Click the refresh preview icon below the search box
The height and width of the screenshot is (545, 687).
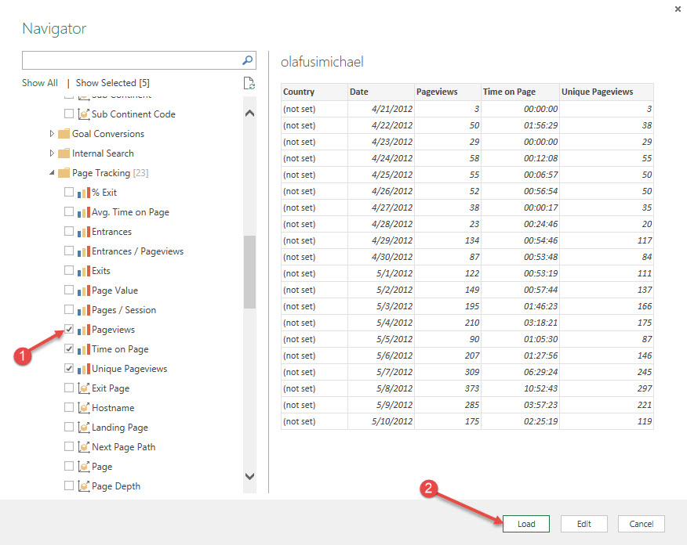249,83
